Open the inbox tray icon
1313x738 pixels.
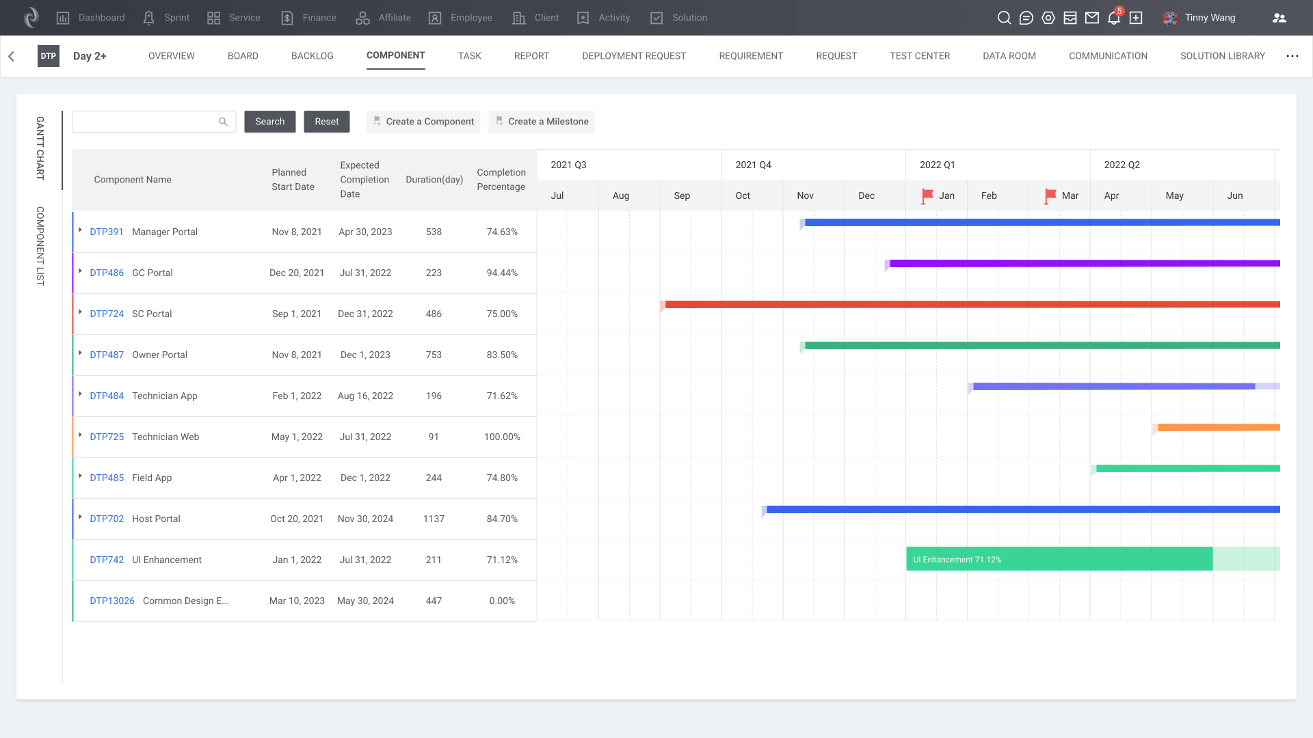pyautogui.click(x=1070, y=18)
